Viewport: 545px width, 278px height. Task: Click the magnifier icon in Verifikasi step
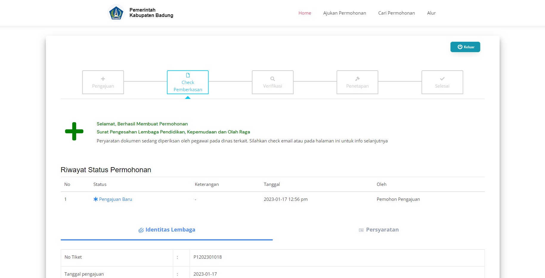(x=272, y=79)
